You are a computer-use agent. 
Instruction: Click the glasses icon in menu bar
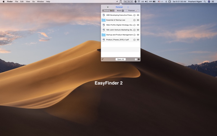coord(143,2)
